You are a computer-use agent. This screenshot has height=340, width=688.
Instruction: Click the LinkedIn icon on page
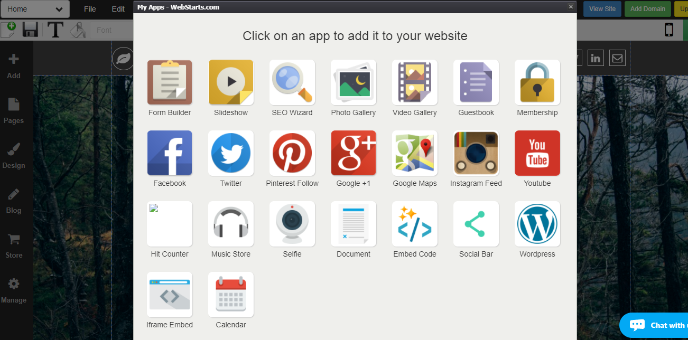pos(596,58)
